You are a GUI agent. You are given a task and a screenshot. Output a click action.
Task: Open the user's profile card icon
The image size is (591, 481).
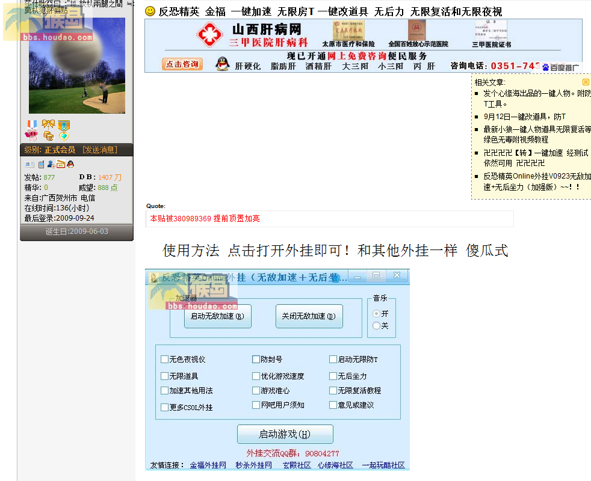click(29, 164)
